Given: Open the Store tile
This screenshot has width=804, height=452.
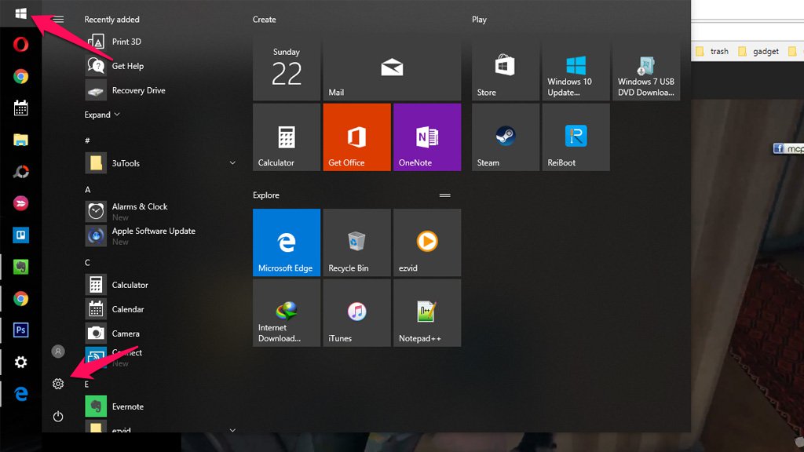Looking at the screenshot, I should pyautogui.click(x=505, y=67).
